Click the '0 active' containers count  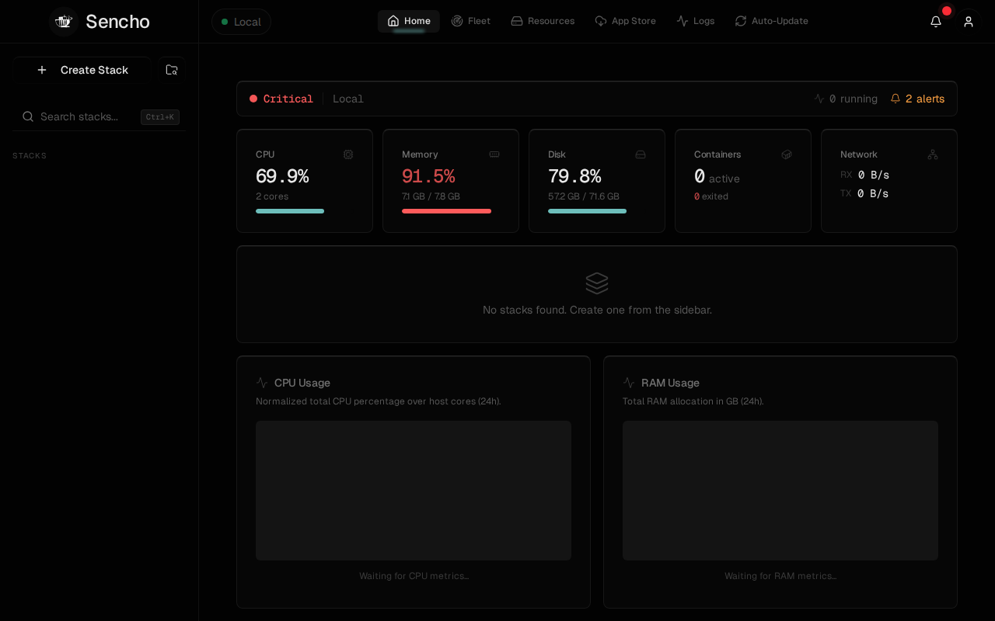(717, 177)
